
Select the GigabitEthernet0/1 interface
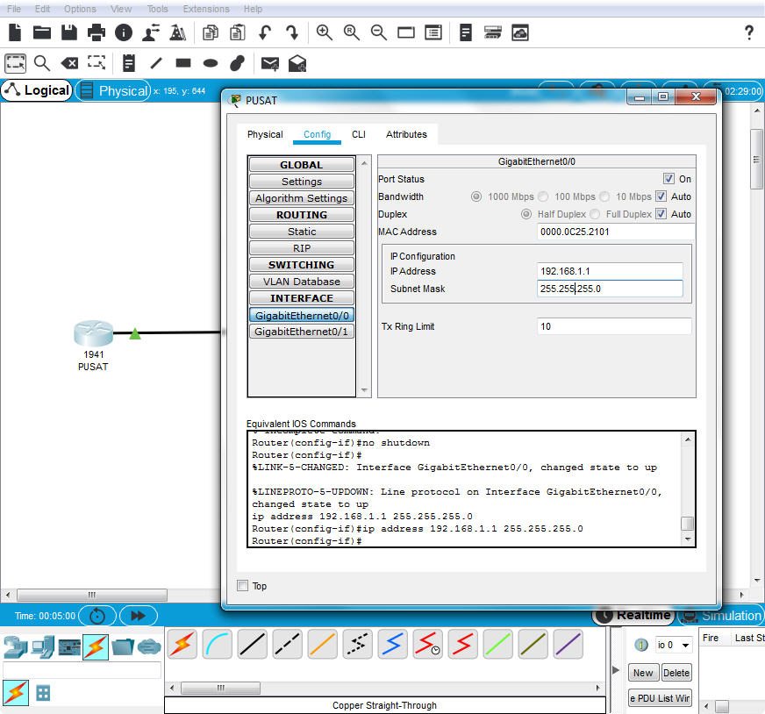point(301,331)
